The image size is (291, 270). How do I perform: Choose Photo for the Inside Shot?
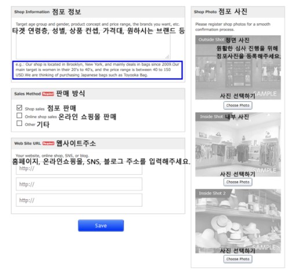[238, 182]
